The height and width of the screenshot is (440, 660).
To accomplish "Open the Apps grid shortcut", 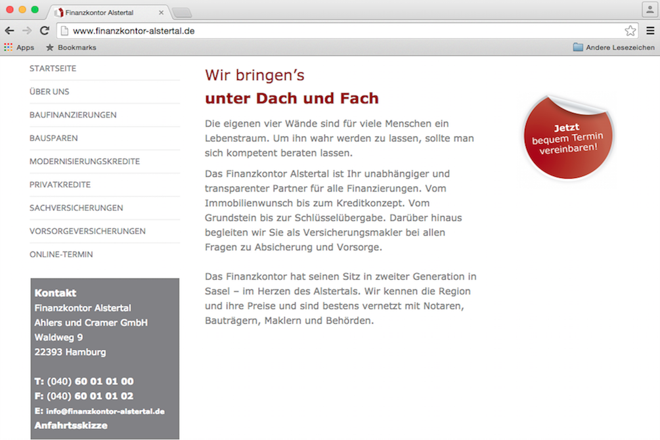I will point(19,47).
